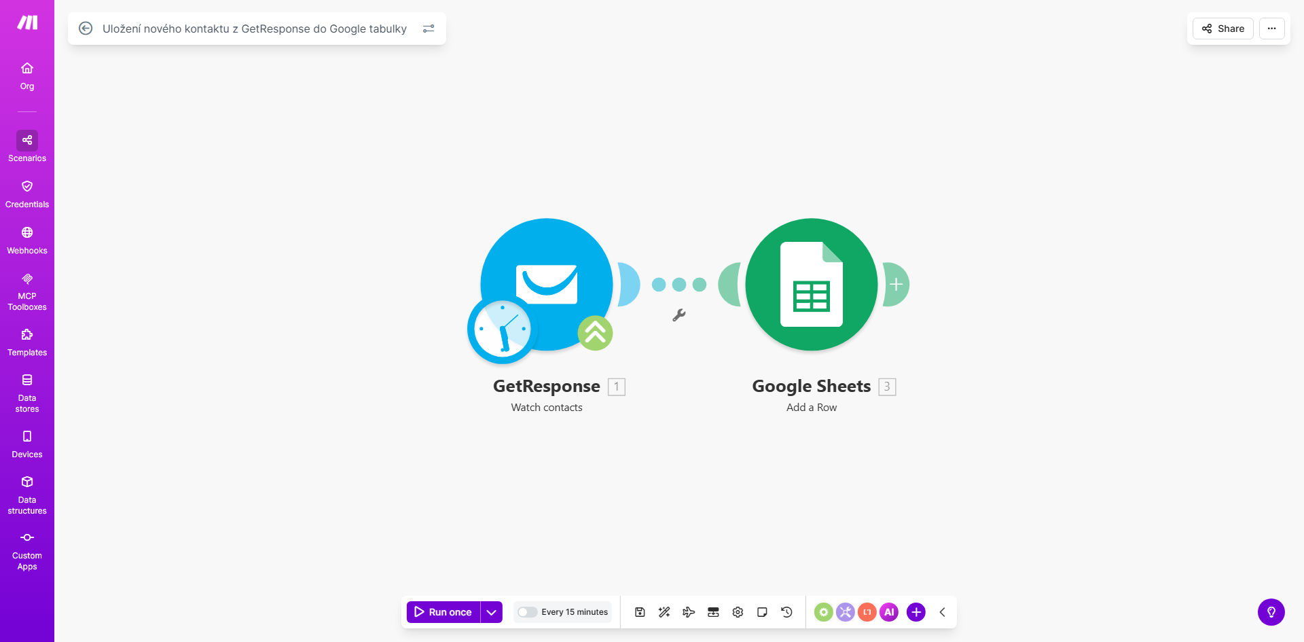Click the scenario title text
Screen dimensions: 1304x642
[x=255, y=29]
